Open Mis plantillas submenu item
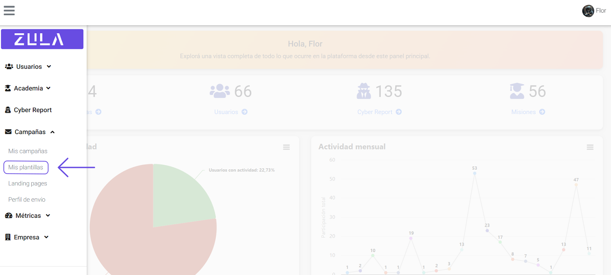 [x=26, y=167]
